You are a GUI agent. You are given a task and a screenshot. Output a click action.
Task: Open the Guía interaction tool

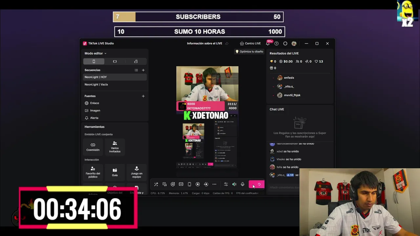(115, 172)
